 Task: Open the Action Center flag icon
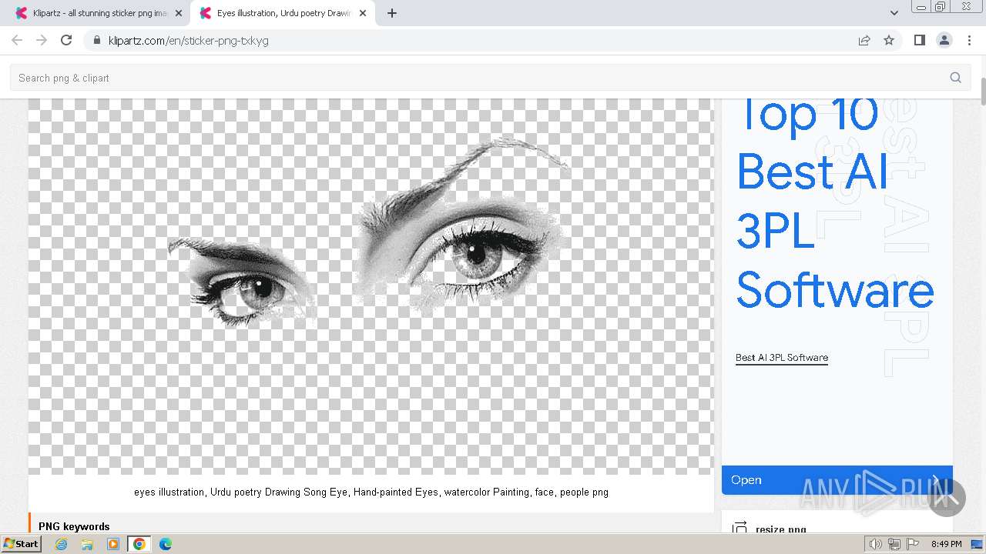click(913, 544)
